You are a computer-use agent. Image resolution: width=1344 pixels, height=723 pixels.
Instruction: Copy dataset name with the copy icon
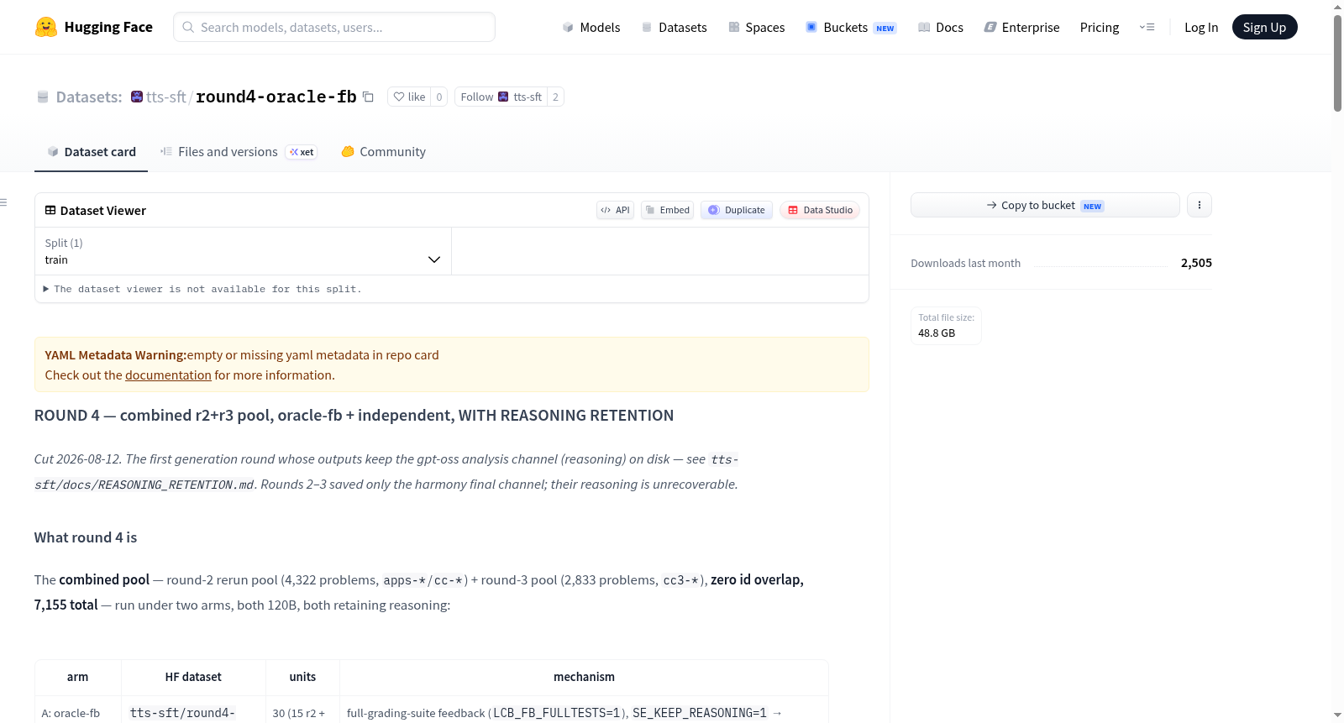[368, 97]
